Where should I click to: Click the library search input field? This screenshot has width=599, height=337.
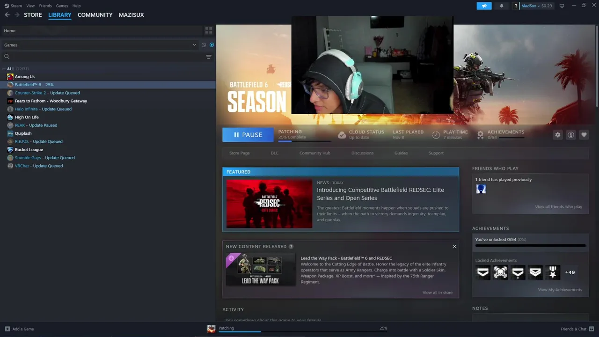pyautogui.click(x=108, y=57)
